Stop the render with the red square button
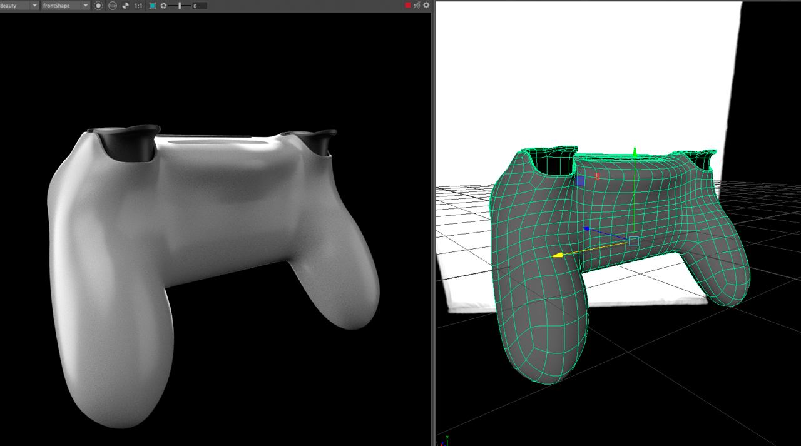 tap(408, 5)
